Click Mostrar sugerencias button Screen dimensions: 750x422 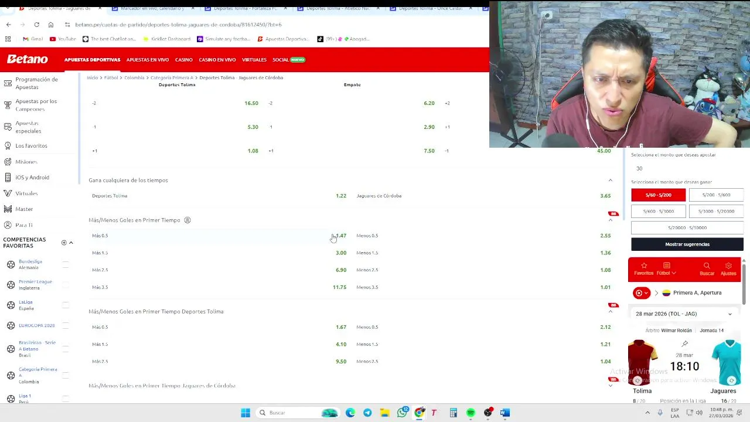687,244
